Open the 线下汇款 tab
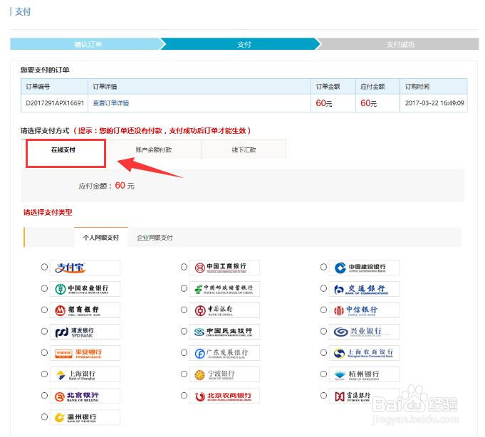485x437 pixels. pos(244,149)
